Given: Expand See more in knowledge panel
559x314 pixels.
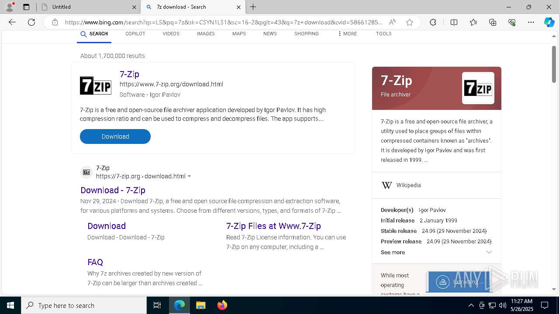Looking at the screenshot, I should (x=437, y=252).
